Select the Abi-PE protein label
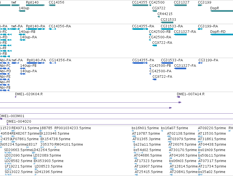This screenshot has height=176, width=233. [5, 77]
